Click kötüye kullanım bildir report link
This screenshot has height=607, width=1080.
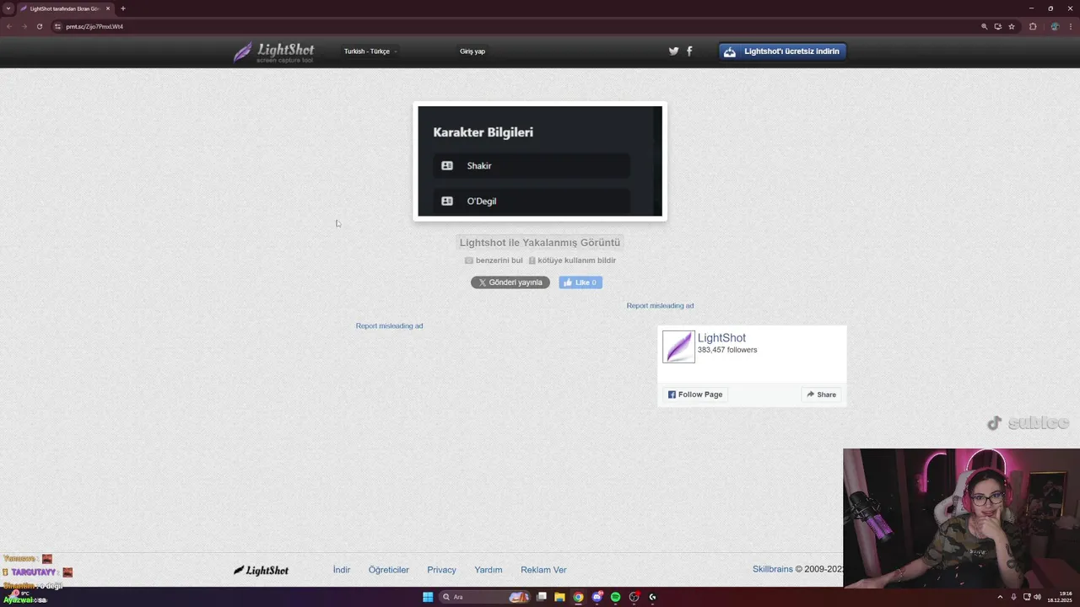coord(572,261)
